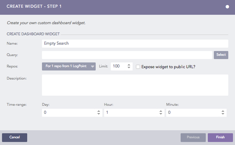Click the Finish button
This screenshot has width=235, height=145.
point(220,137)
